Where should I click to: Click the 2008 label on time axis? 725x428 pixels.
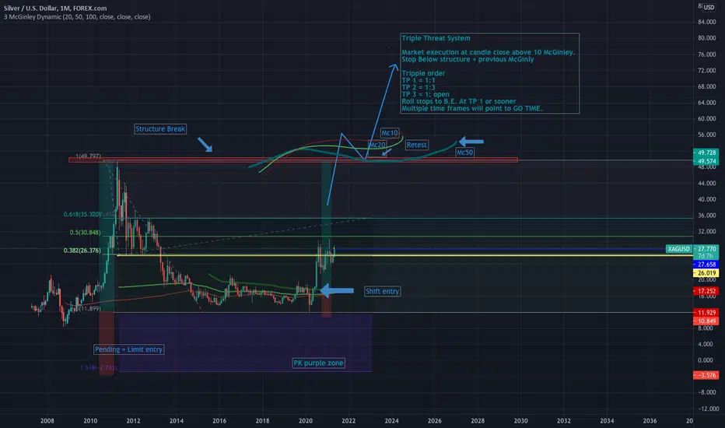[x=47, y=420]
